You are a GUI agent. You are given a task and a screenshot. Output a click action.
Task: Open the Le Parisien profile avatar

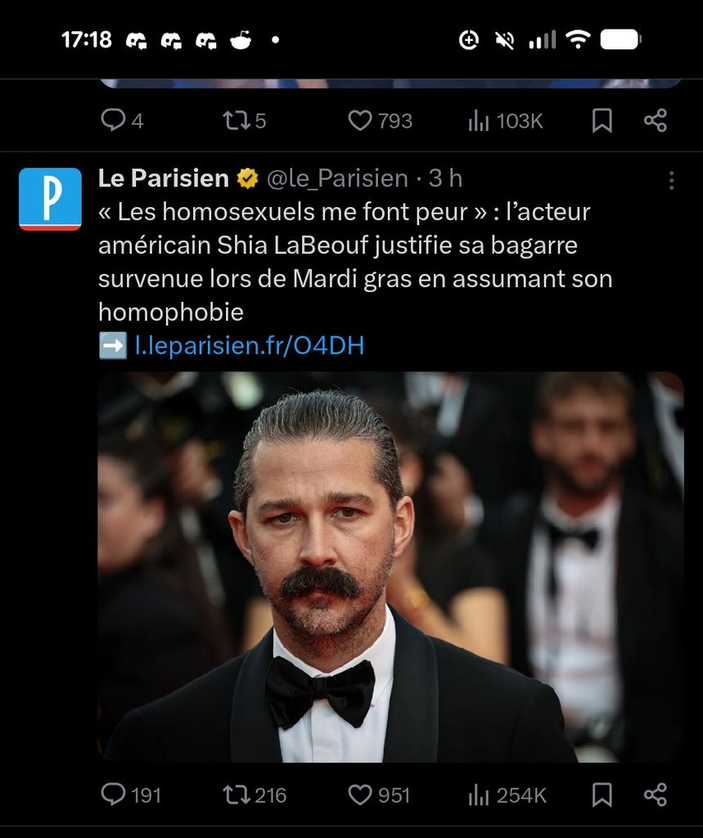tap(50, 199)
